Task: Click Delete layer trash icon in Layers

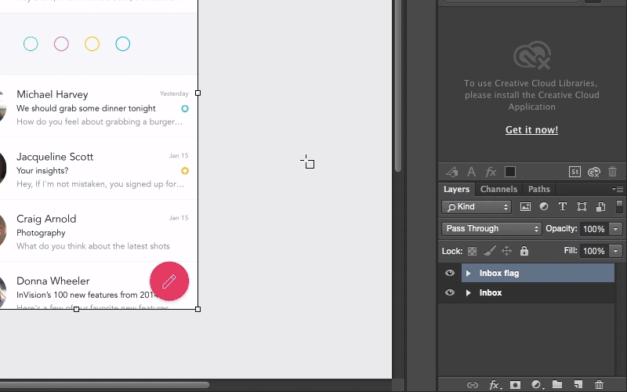Action: pos(599,385)
